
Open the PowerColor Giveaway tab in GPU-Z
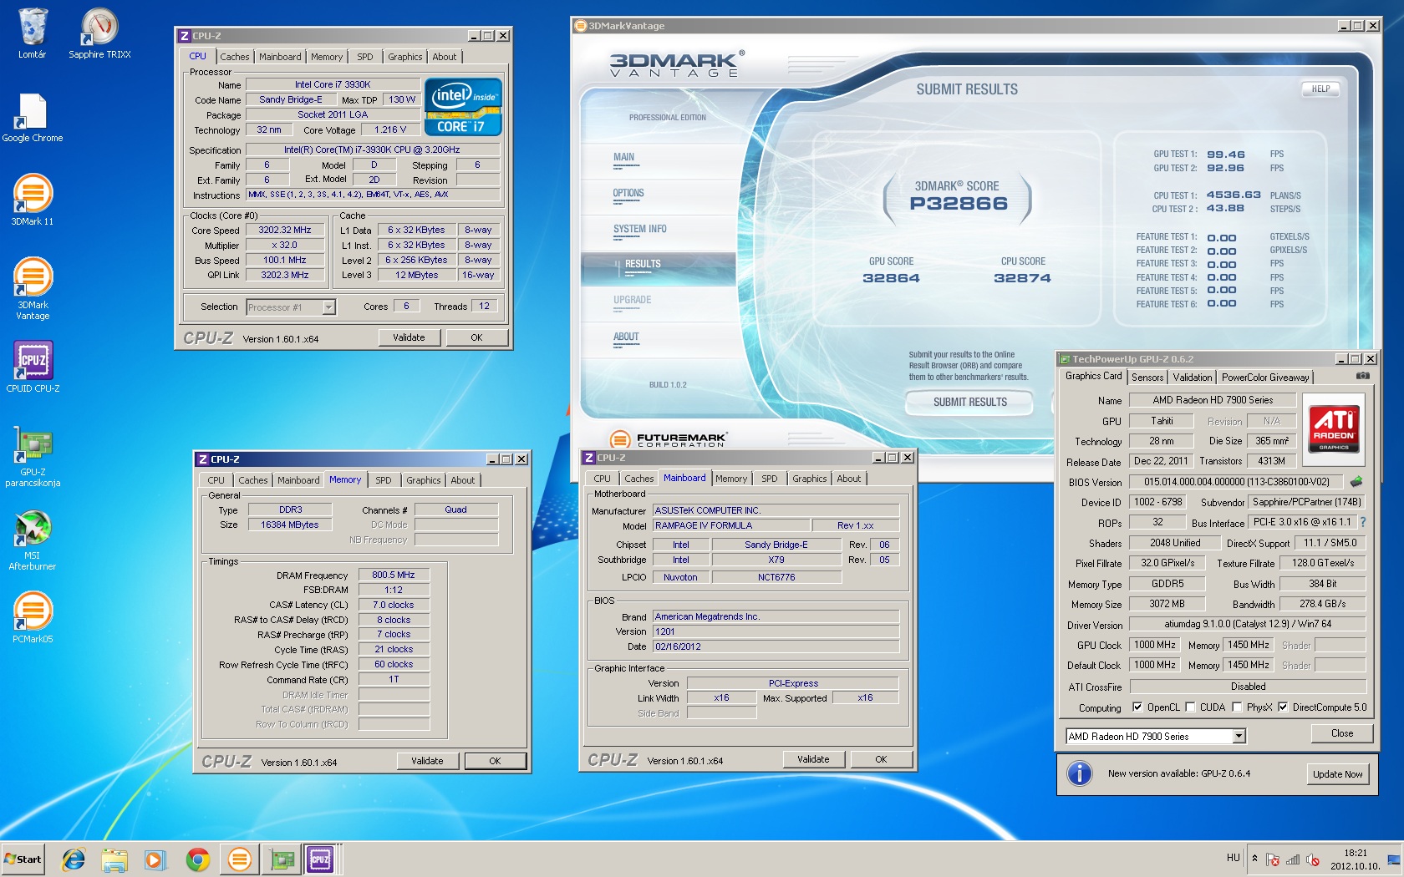point(1265,378)
